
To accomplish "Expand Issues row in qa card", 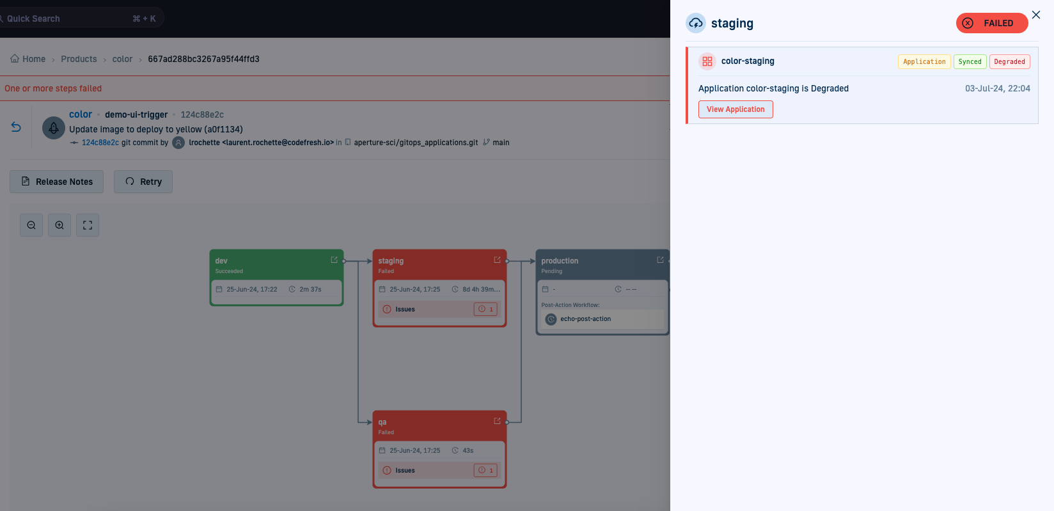I will 439,471.
